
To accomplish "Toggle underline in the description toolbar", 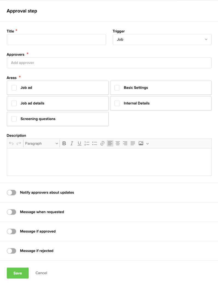I will [79, 143].
